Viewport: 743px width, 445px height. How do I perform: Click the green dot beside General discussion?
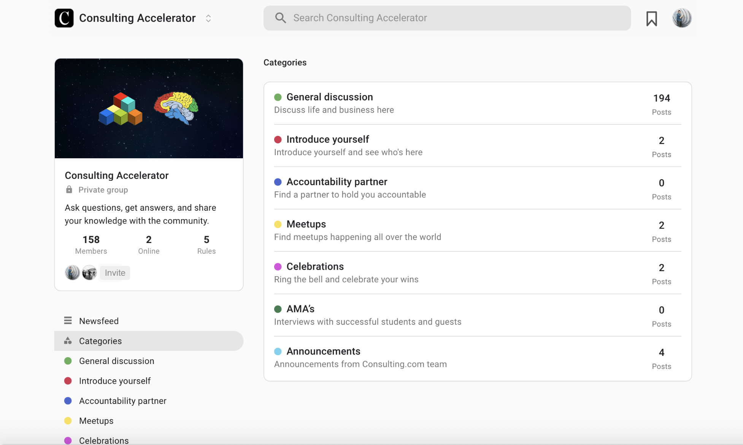[278, 97]
